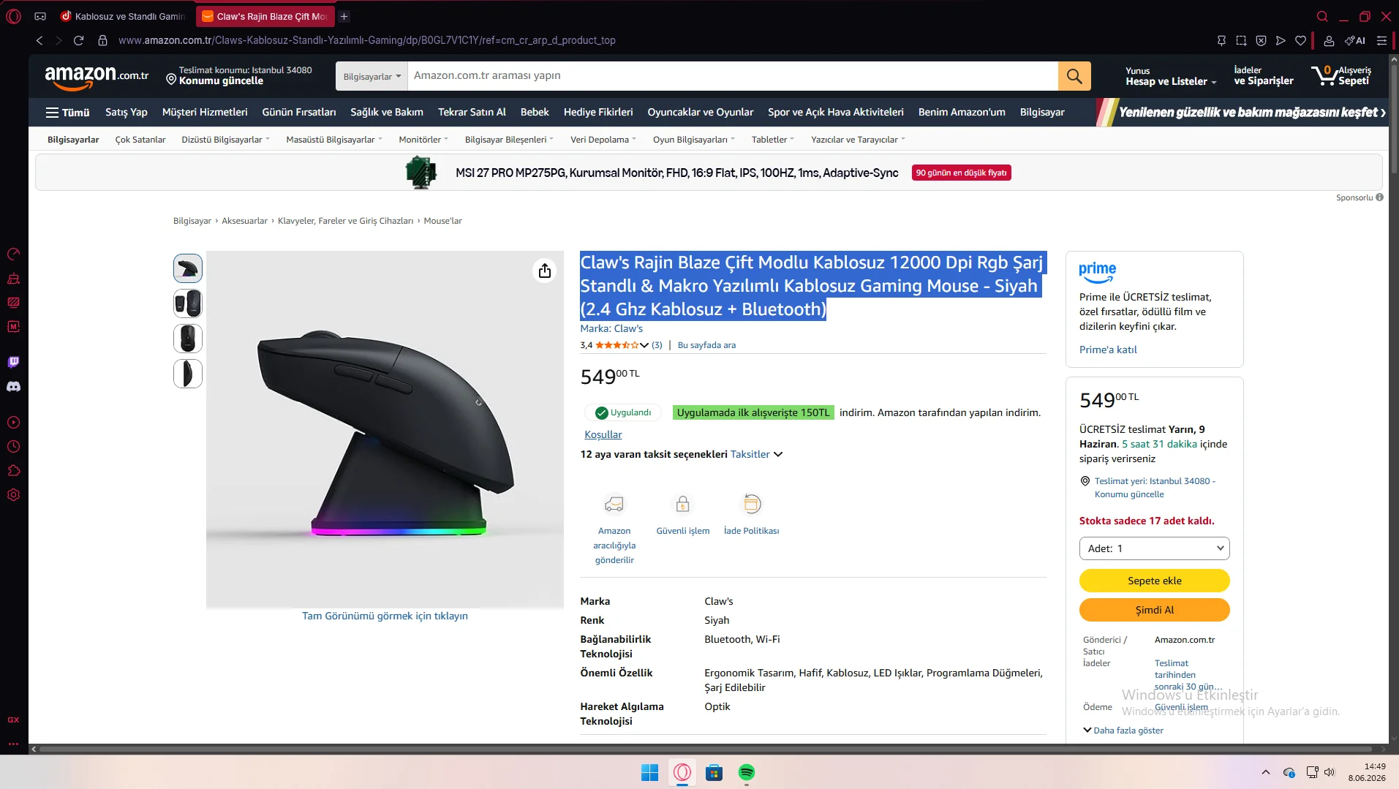Open the AI assistant button
This screenshot has width=1399, height=789.
pos(1354,40)
